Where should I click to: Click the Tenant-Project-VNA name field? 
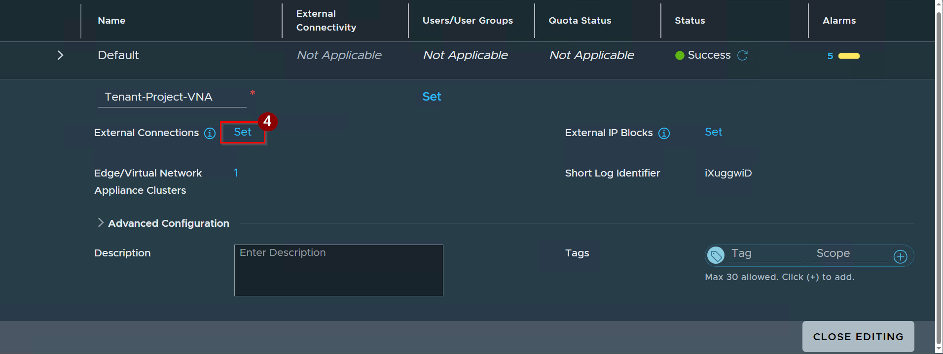[172, 97]
